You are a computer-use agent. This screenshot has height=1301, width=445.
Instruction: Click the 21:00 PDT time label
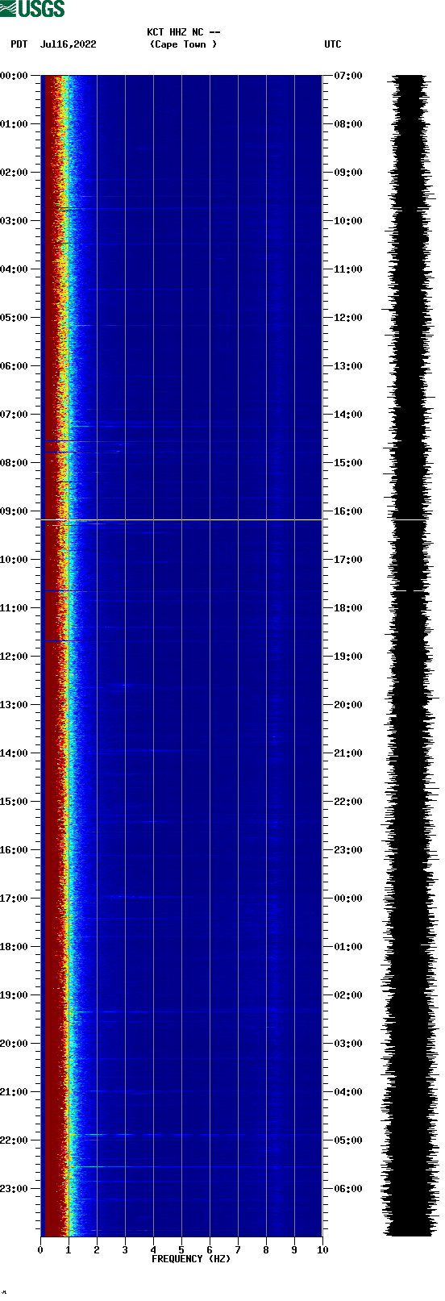tap(14, 1092)
